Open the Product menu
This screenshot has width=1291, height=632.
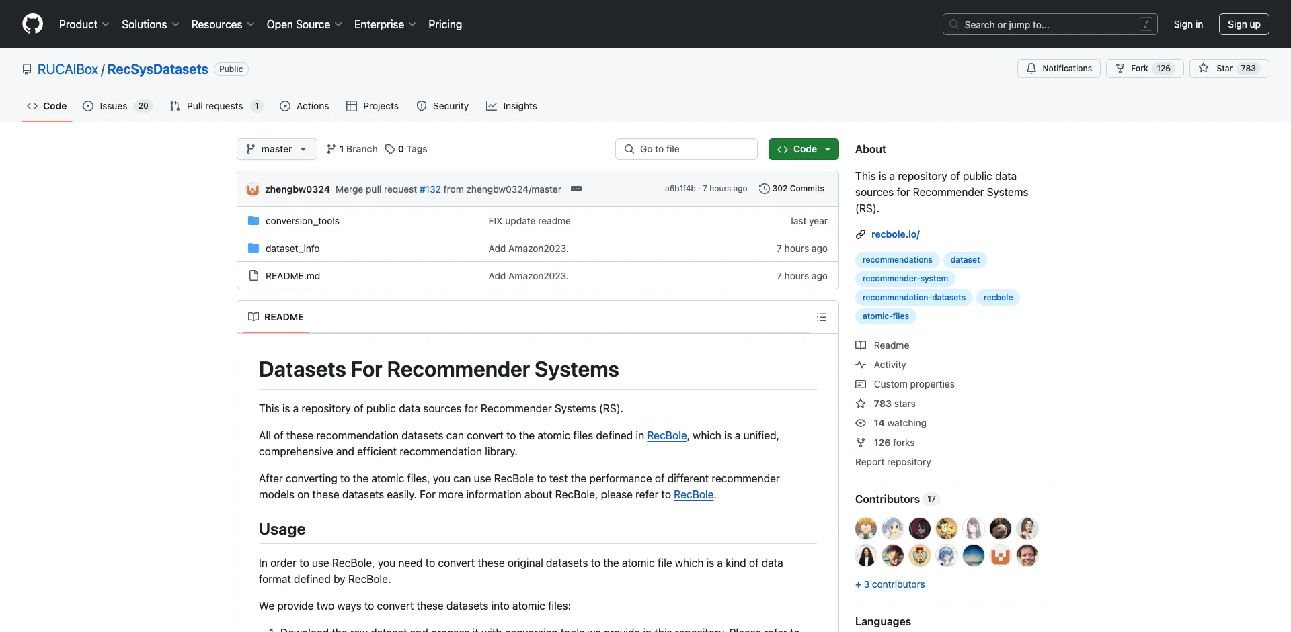(84, 24)
